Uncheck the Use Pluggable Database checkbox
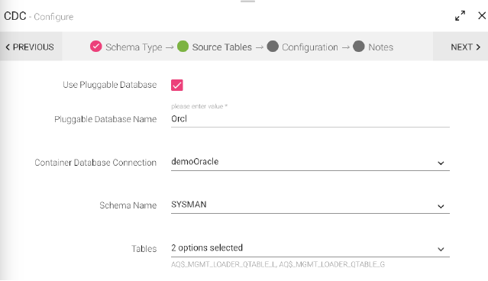Viewport: 488px width, 281px height. click(x=176, y=85)
